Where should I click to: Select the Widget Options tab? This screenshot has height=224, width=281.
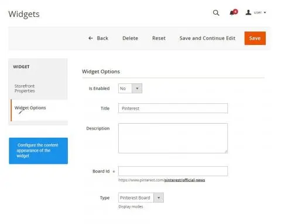(x=39, y=110)
